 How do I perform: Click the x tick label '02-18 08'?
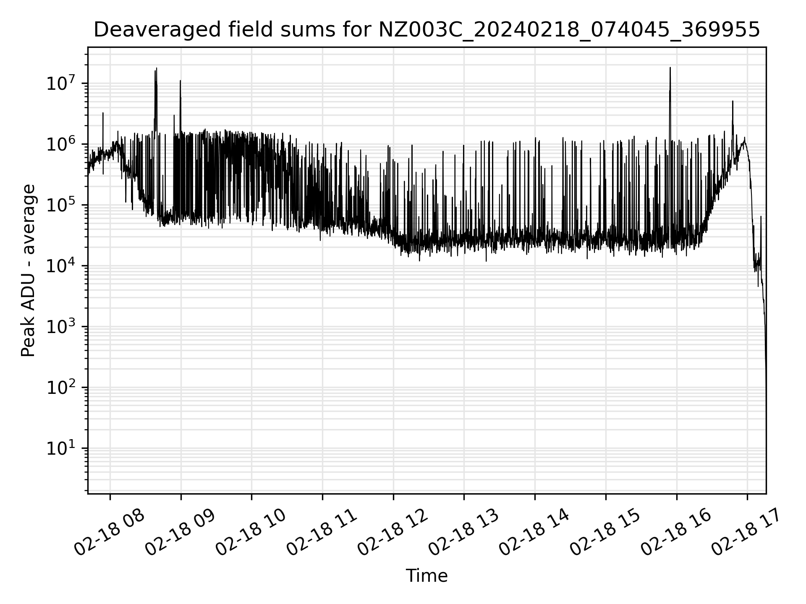(109, 533)
